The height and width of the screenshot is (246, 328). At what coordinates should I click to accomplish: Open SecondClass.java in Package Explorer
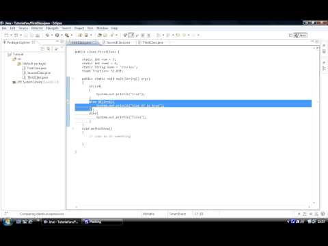36,72
